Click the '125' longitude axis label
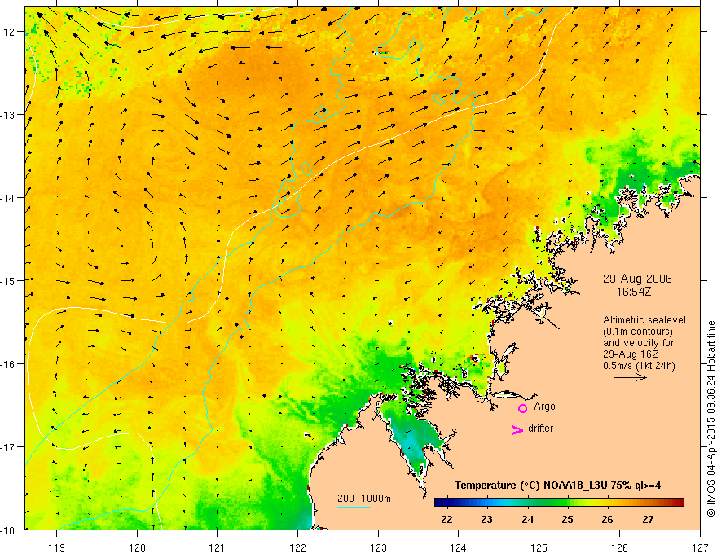This screenshot has width=717, height=554. tap(539, 548)
